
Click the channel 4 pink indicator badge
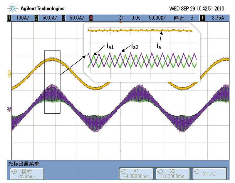(90, 18)
